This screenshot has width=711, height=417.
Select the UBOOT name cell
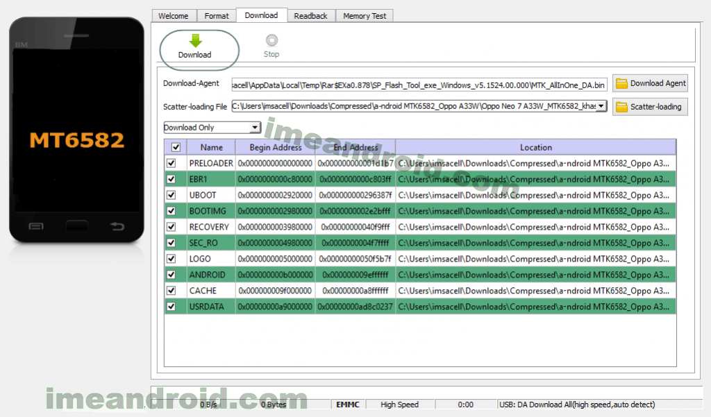[211, 195]
